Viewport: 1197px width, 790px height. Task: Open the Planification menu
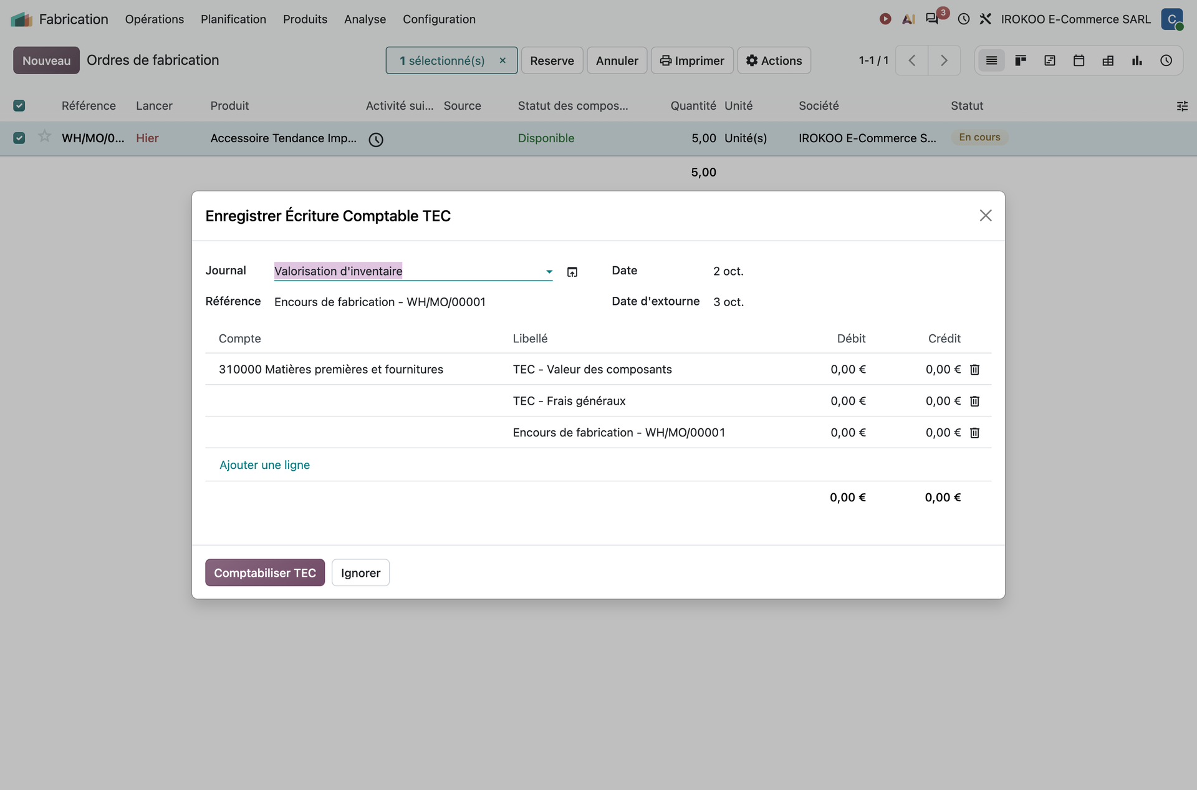pyautogui.click(x=233, y=19)
